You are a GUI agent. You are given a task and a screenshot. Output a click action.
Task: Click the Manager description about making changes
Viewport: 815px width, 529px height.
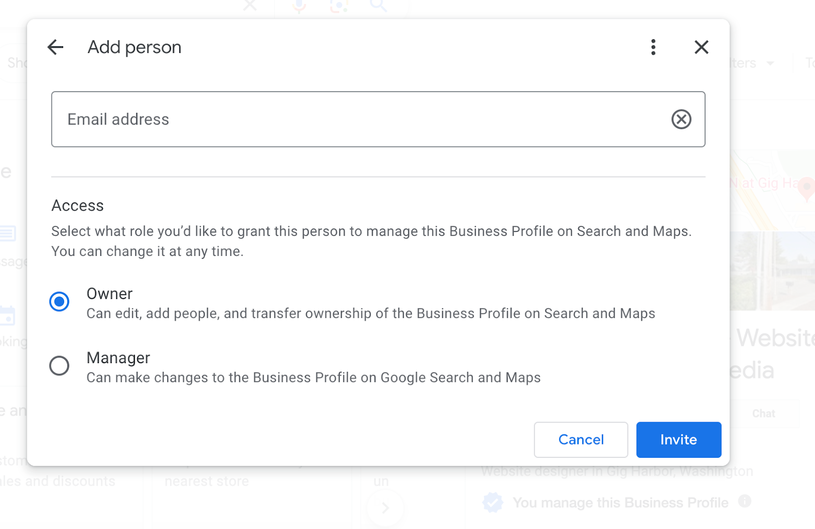pos(314,377)
